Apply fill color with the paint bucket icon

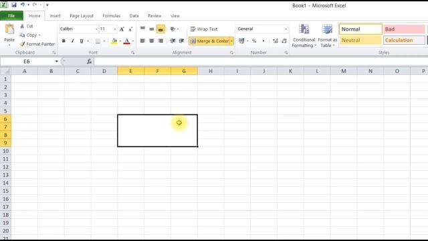114,41
